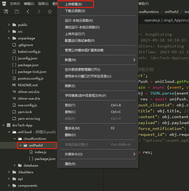Open the 帮助(Y) menu

(143, 4)
